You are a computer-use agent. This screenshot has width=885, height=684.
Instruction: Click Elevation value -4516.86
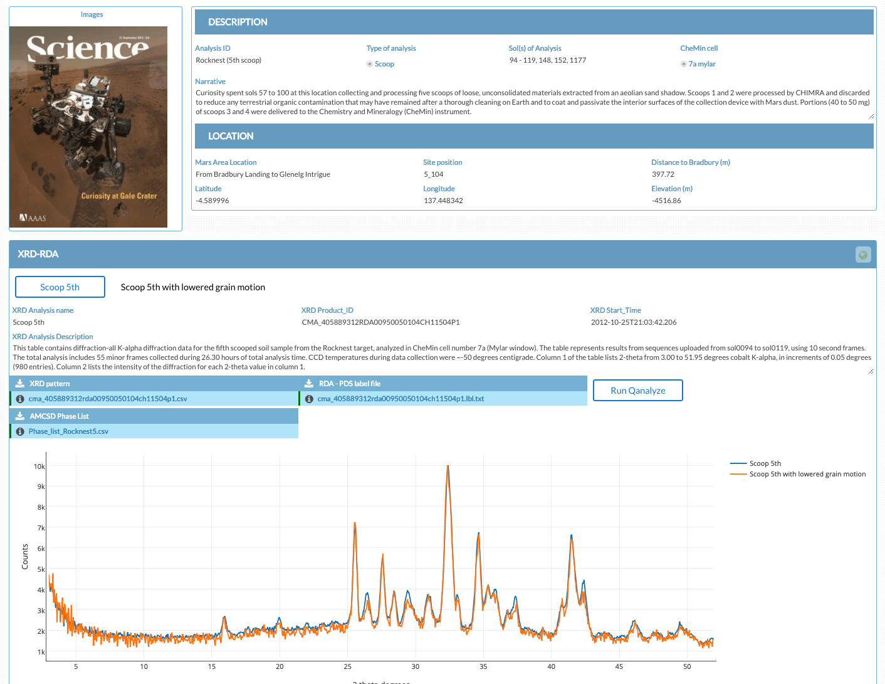[666, 201]
